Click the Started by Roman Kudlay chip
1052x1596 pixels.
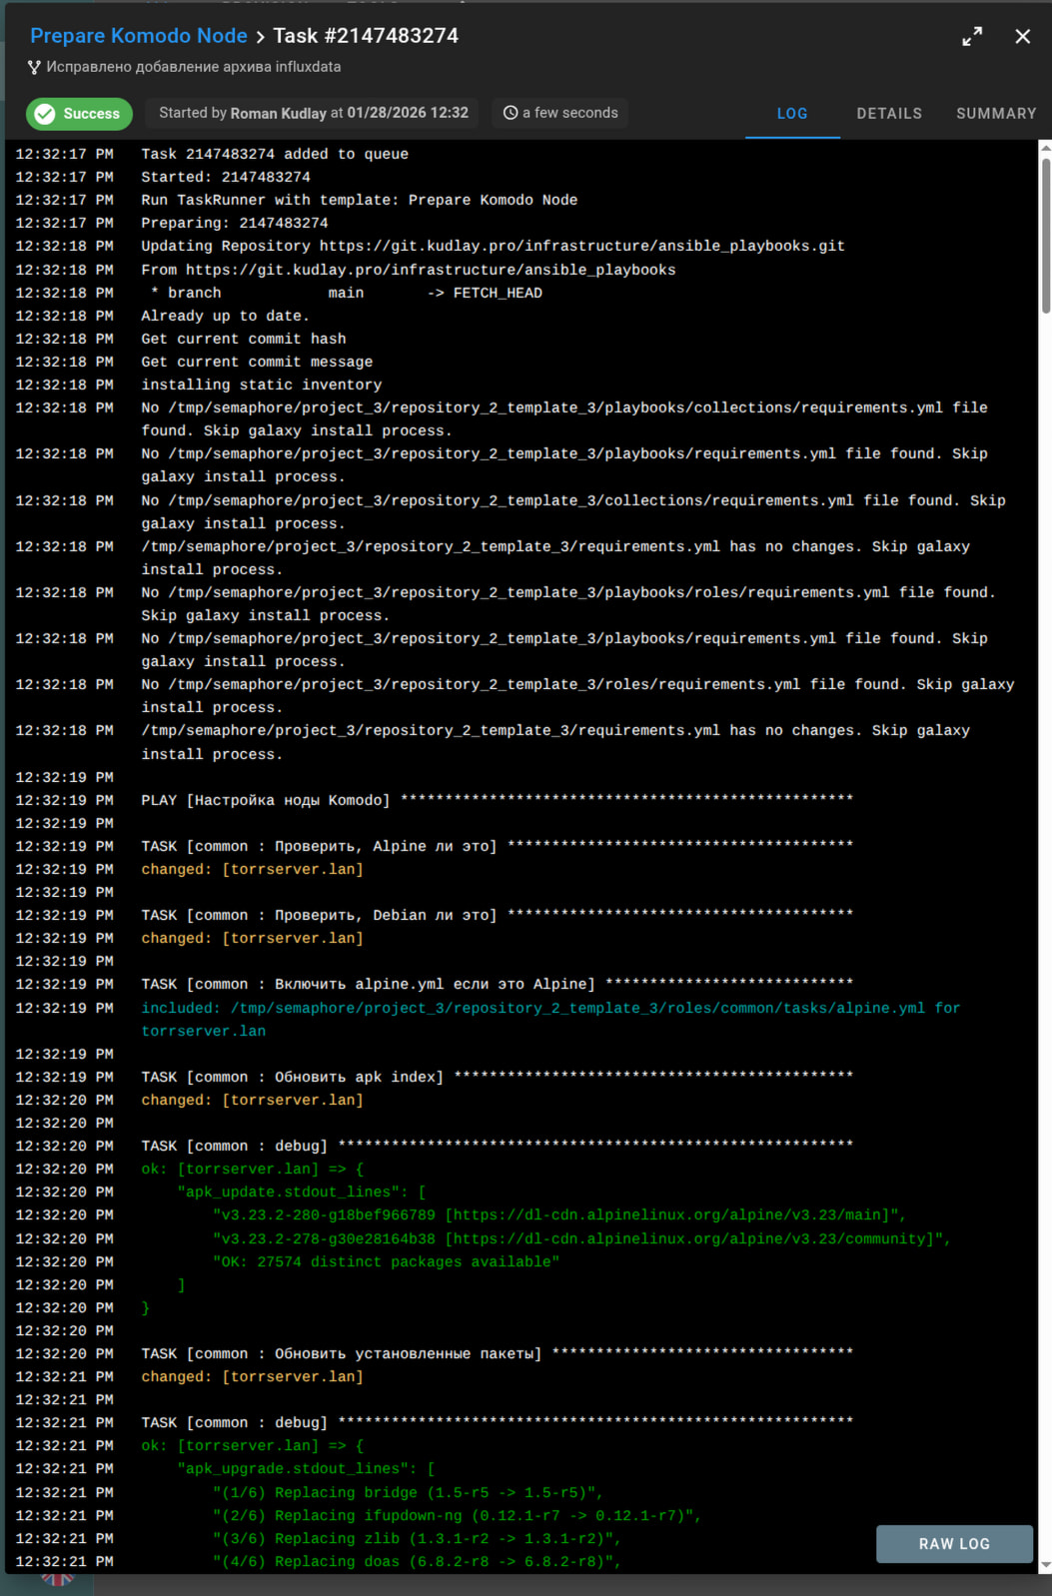tap(313, 113)
